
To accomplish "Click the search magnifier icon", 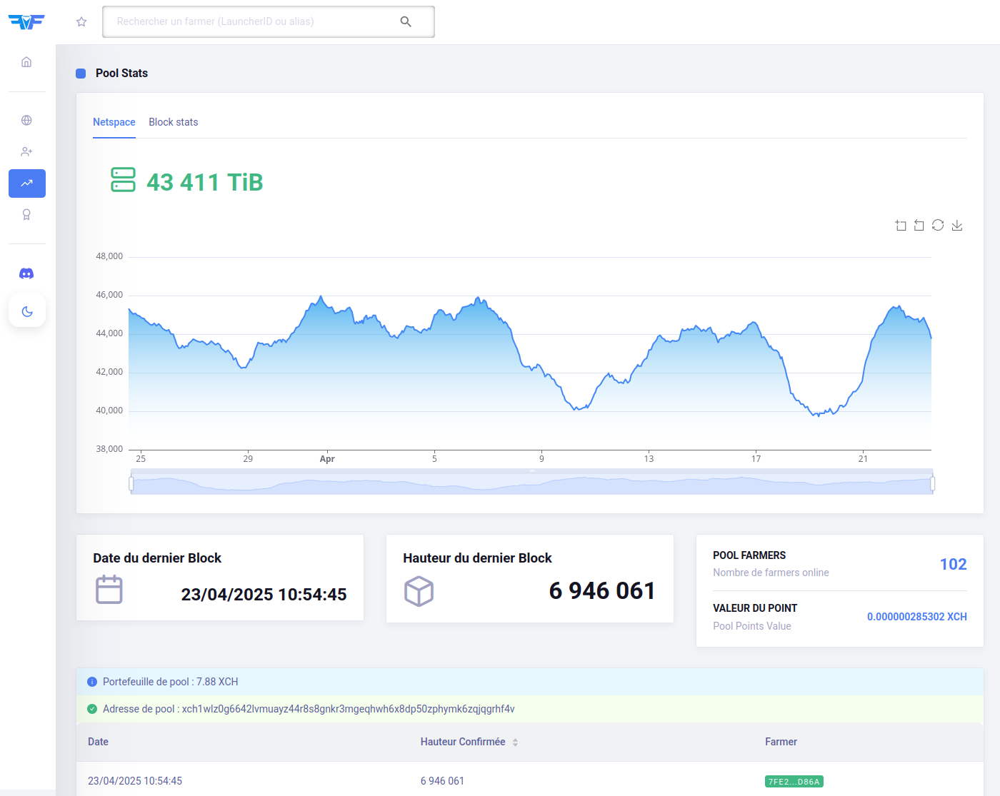I will (x=406, y=22).
